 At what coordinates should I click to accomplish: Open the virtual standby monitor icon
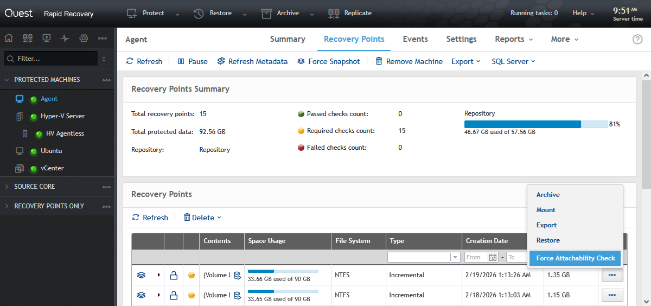click(47, 38)
